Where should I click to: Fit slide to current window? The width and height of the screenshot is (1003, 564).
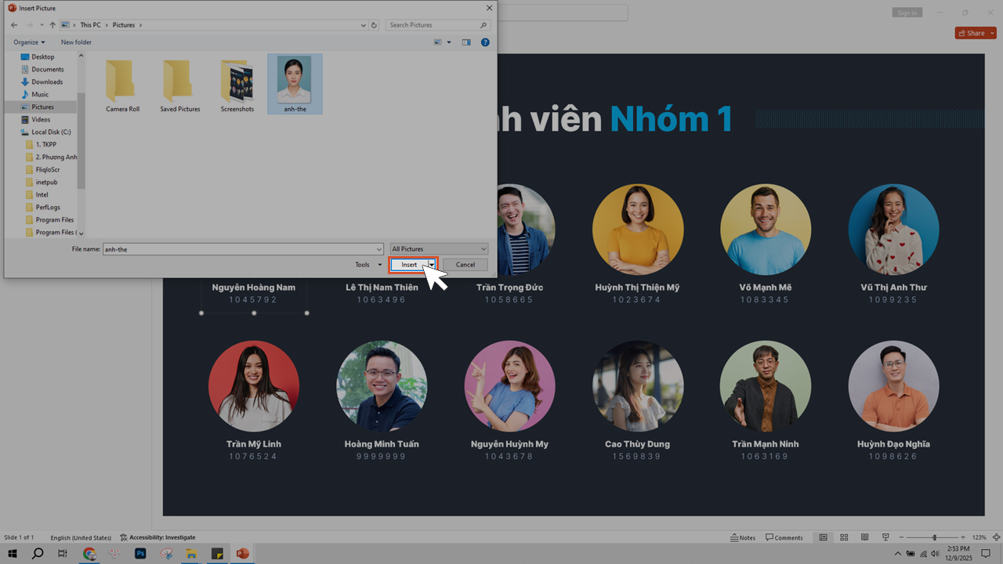997,537
